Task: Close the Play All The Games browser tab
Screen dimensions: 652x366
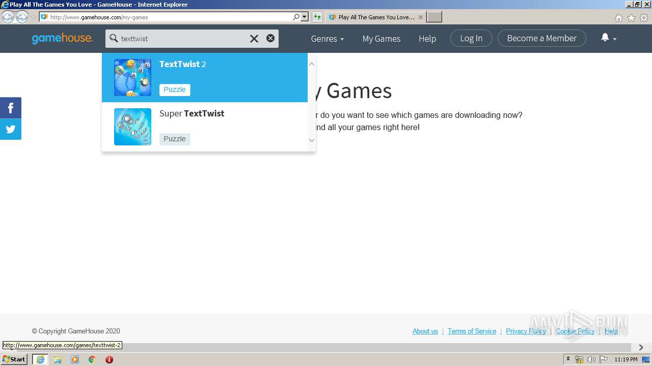Action: pos(420,17)
